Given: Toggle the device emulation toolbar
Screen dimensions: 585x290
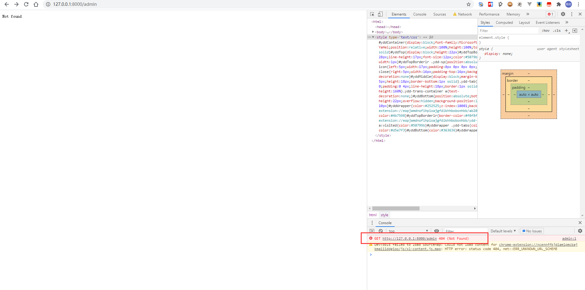Looking at the screenshot, I should click(x=380, y=14).
